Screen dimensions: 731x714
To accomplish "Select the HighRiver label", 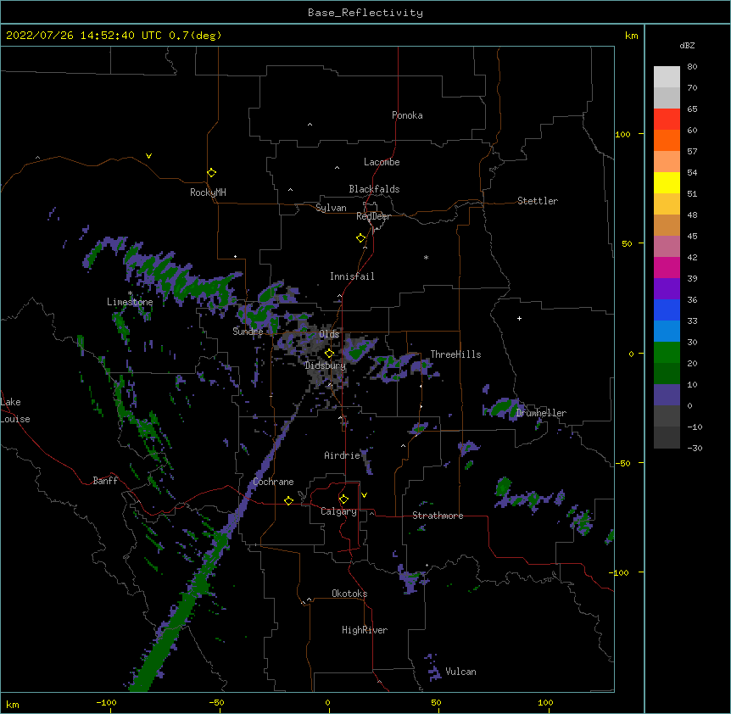I will pos(365,630).
